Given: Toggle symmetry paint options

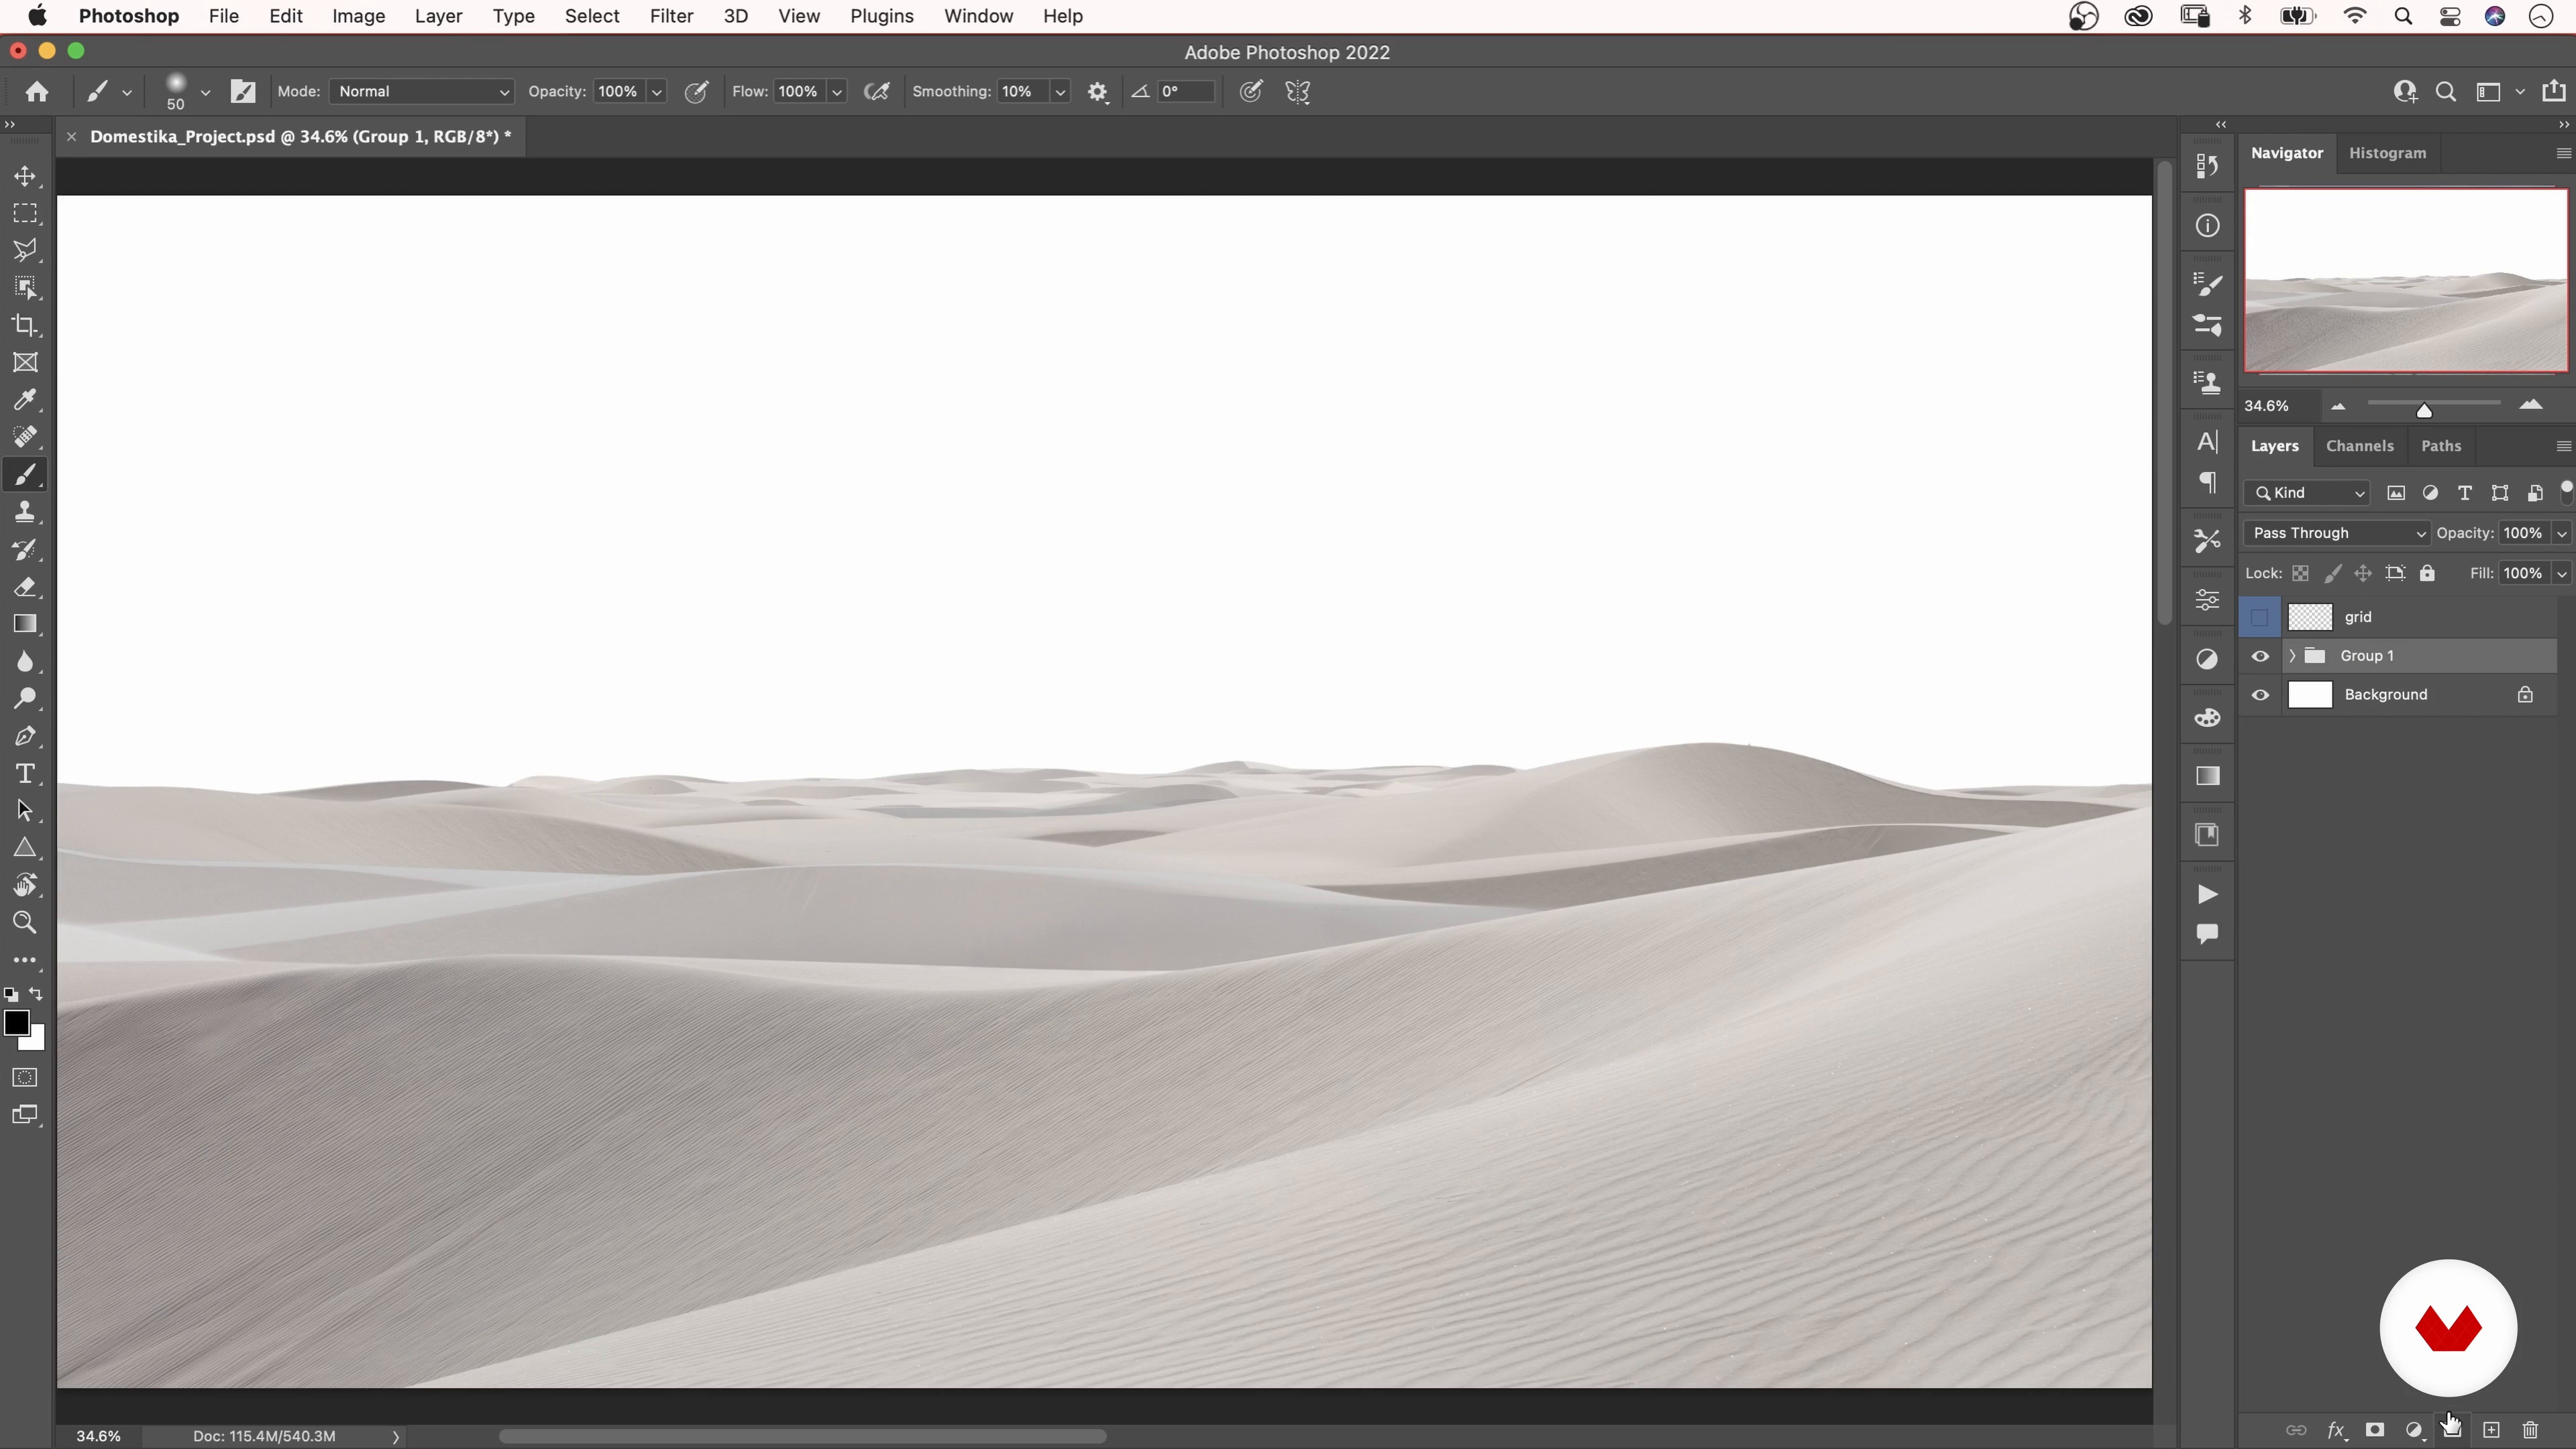Looking at the screenshot, I should click(1298, 92).
